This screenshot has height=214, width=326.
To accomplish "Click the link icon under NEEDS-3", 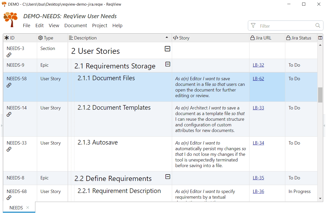I will coord(9,55).
